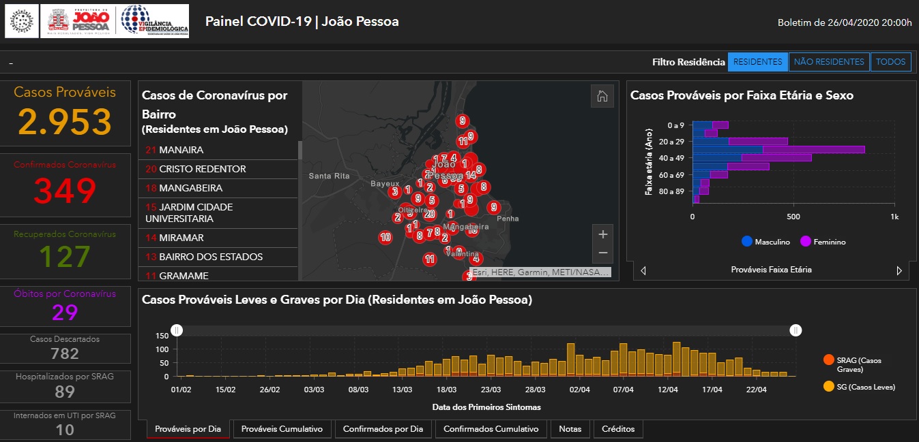Click the bairro list scrollbar
This screenshot has width=919, height=442.
(300, 150)
